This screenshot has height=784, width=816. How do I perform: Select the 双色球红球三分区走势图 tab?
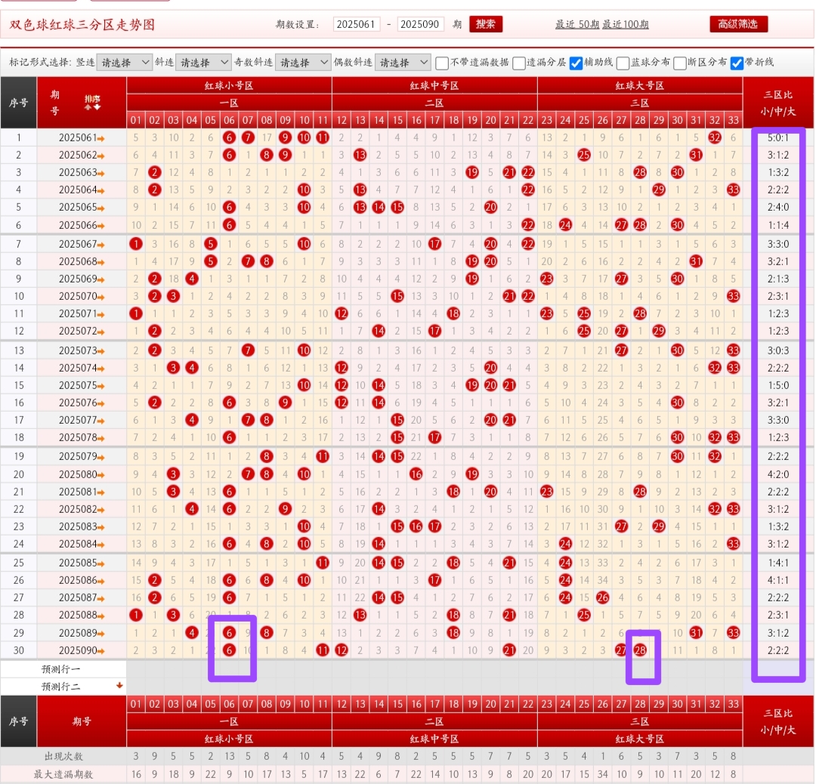tap(82, 25)
